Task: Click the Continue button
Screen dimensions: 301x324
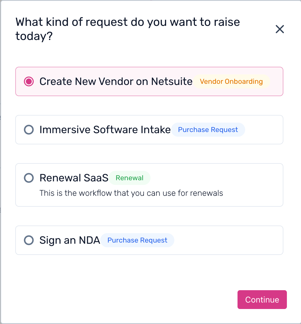Action: (262, 300)
